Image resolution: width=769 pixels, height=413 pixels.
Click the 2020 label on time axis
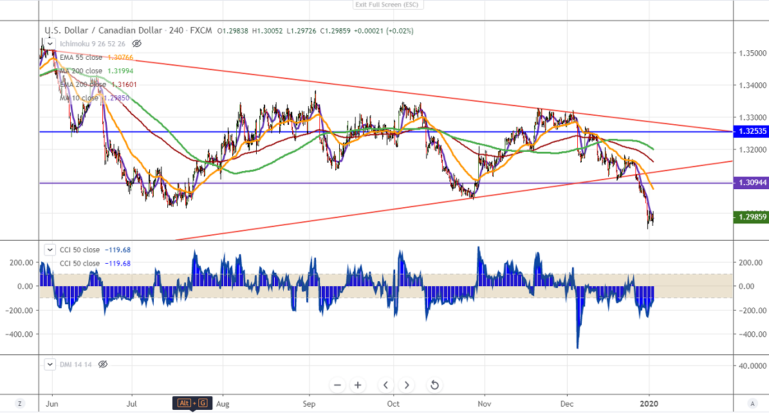point(649,404)
